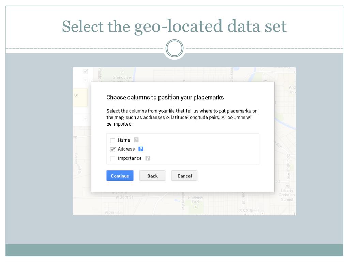Image resolution: width=349 pixels, height=262 pixels.
Task: Click the blue Continue button
Action: [x=120, y=176]
